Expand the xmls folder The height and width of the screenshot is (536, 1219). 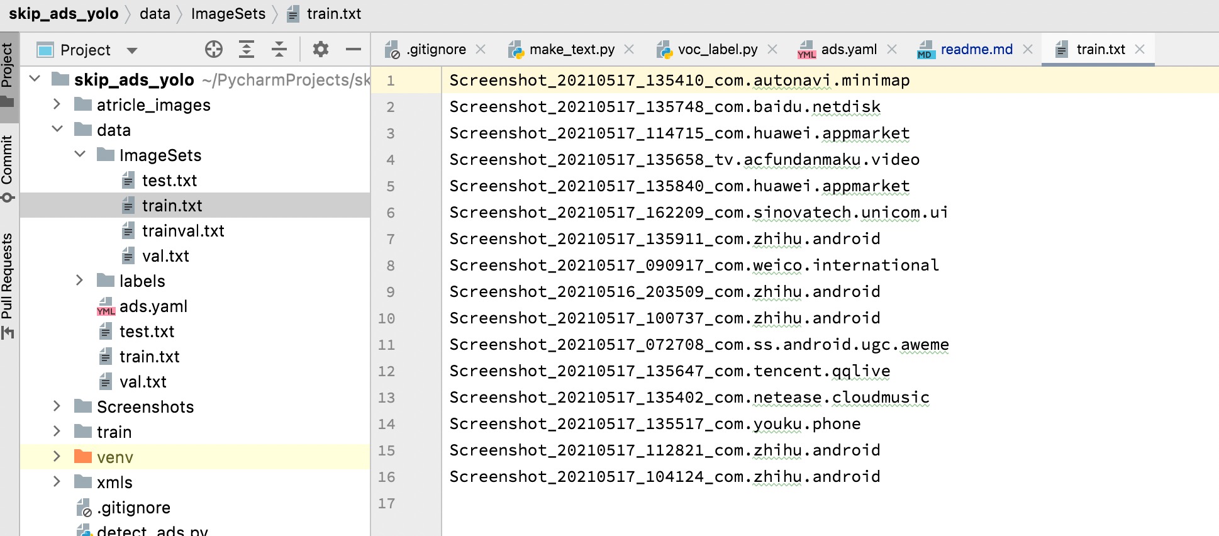[x=57, y=481]
